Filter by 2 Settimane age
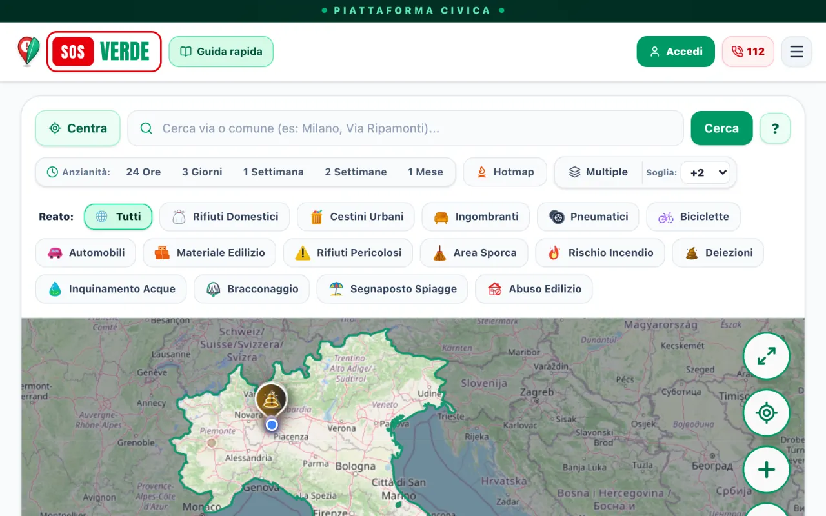The width and height of the screenshot is (826, 516). [356, 172]
